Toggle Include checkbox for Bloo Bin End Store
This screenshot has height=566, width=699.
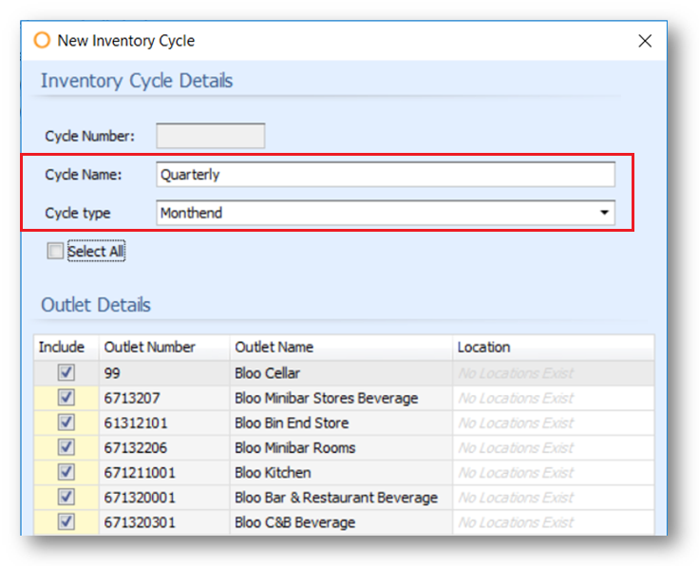click(66, 423)
